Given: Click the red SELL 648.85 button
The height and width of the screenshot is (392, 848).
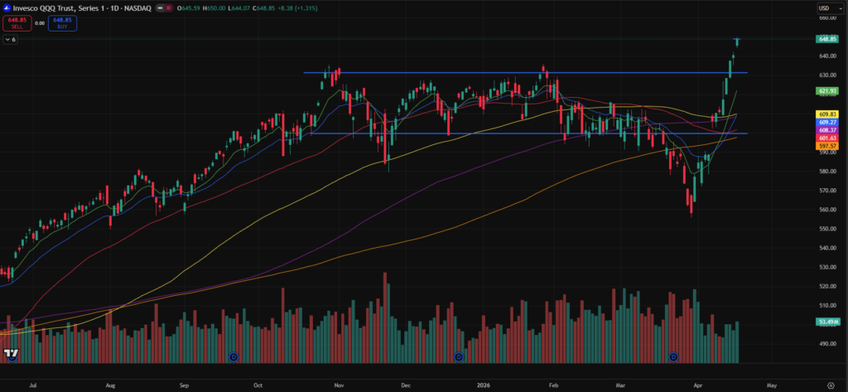Looking at the screenshot, I should (x=17, y=23).
